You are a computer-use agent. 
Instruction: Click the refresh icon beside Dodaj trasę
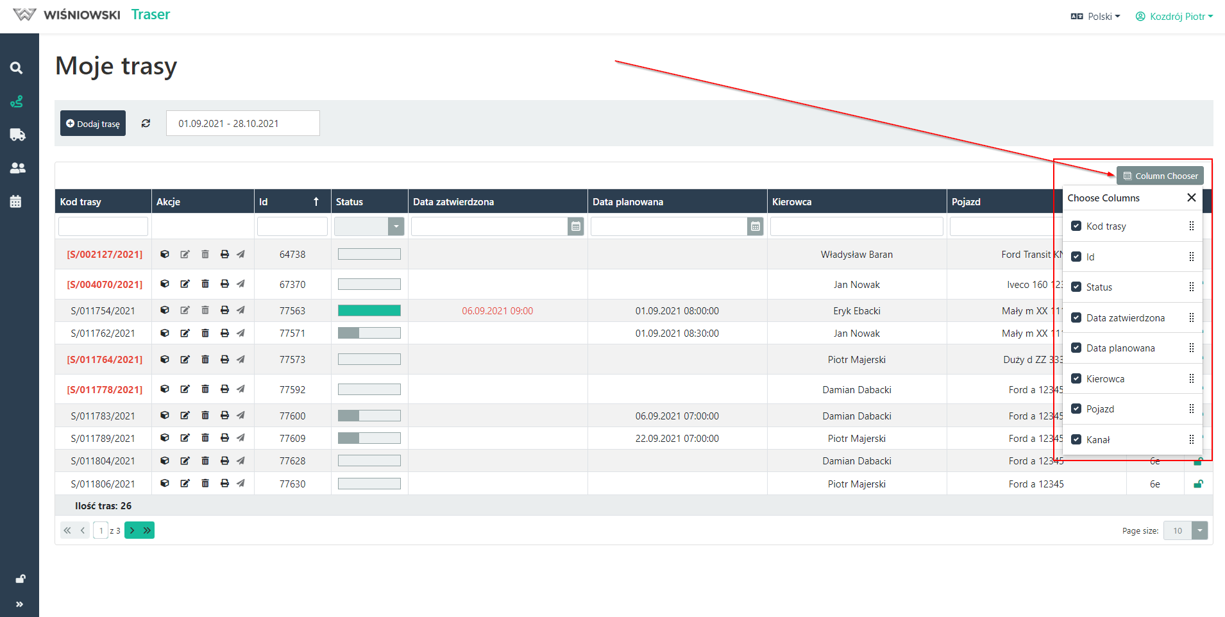pyautogui.click(x=146, y=123)
